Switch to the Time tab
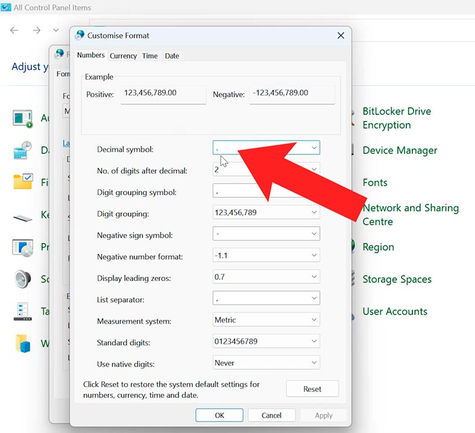 pyautogui.click(x=149, y=55)
